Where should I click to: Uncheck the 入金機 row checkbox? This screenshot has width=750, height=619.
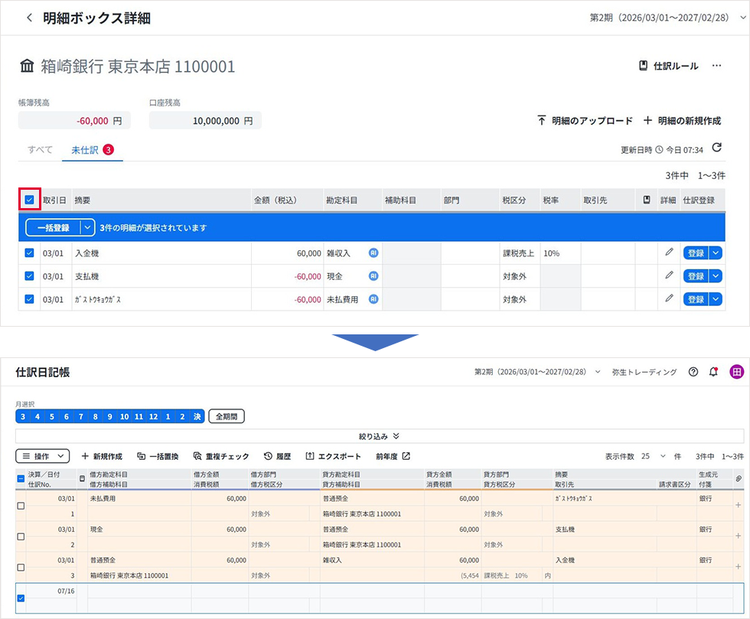[29, 252]
